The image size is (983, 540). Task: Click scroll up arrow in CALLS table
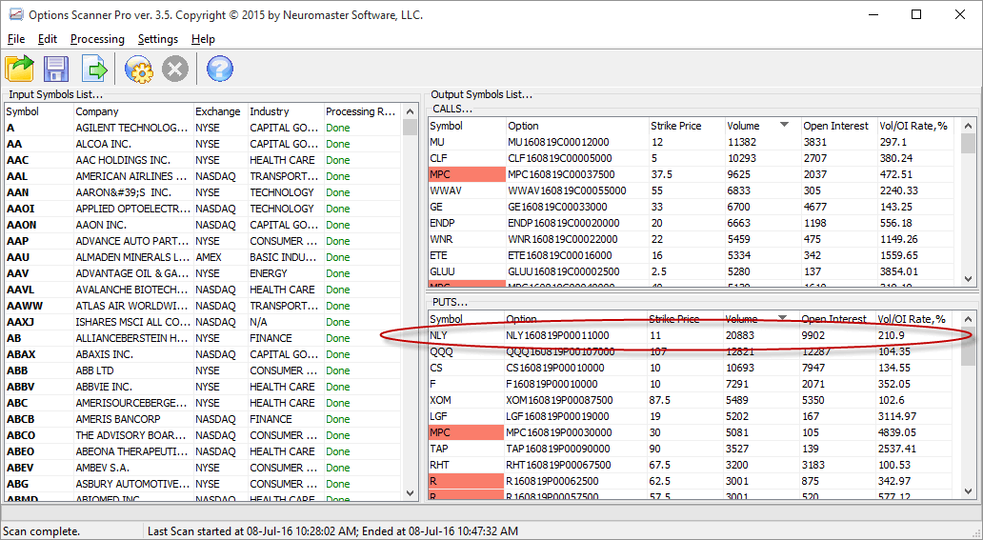968,126
